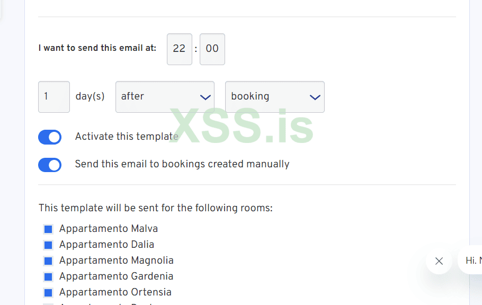
Task: Toggle the 'Activate this template' switch
Action: click(x=50, y=137)
